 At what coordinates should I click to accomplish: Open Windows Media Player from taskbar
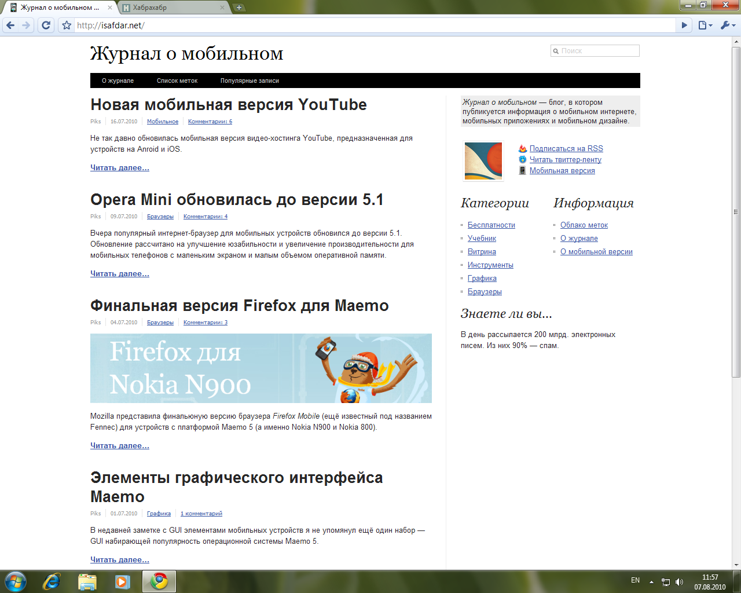click(x=122, y=581)
